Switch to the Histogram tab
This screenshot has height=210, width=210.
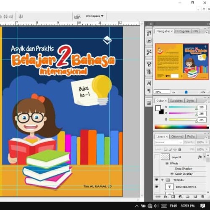click(x=182, y=31)
